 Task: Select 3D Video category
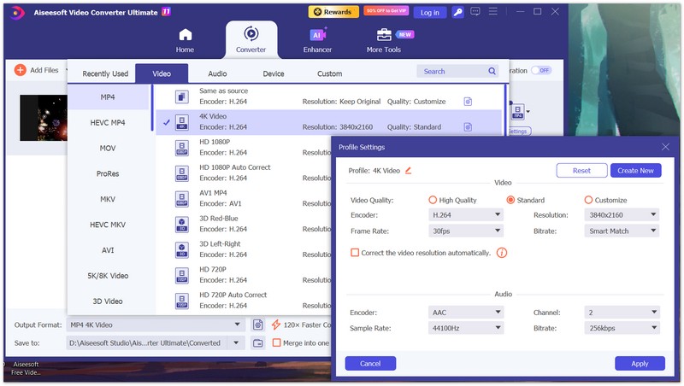pyautogui.click(x=108, y=301)
